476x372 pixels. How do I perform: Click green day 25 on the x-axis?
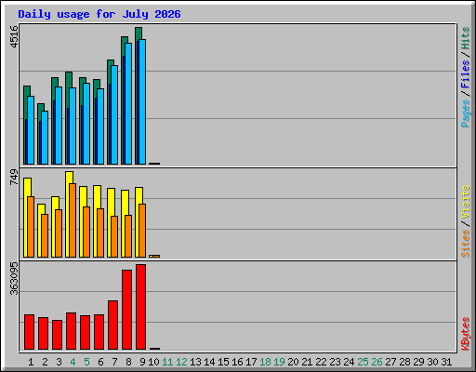click(363, 362)
